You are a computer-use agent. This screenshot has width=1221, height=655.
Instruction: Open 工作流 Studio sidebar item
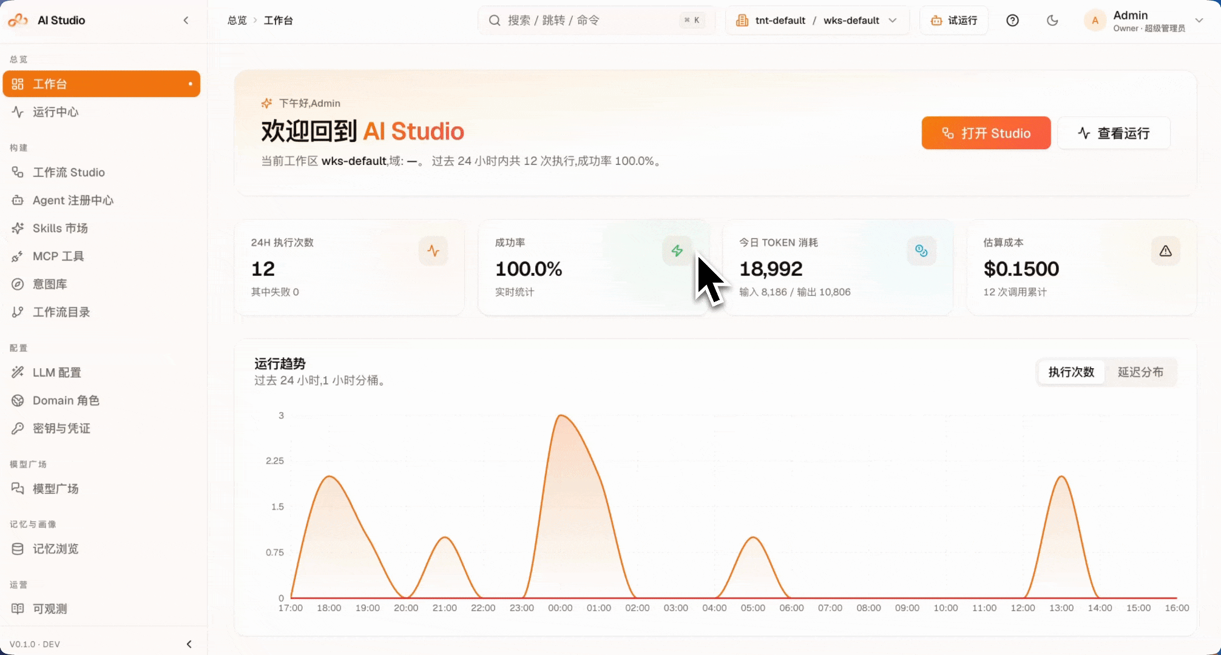click(x=101, y=172)
